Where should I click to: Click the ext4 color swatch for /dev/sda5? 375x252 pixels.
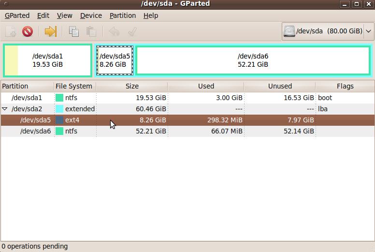[x=59, y=120]
